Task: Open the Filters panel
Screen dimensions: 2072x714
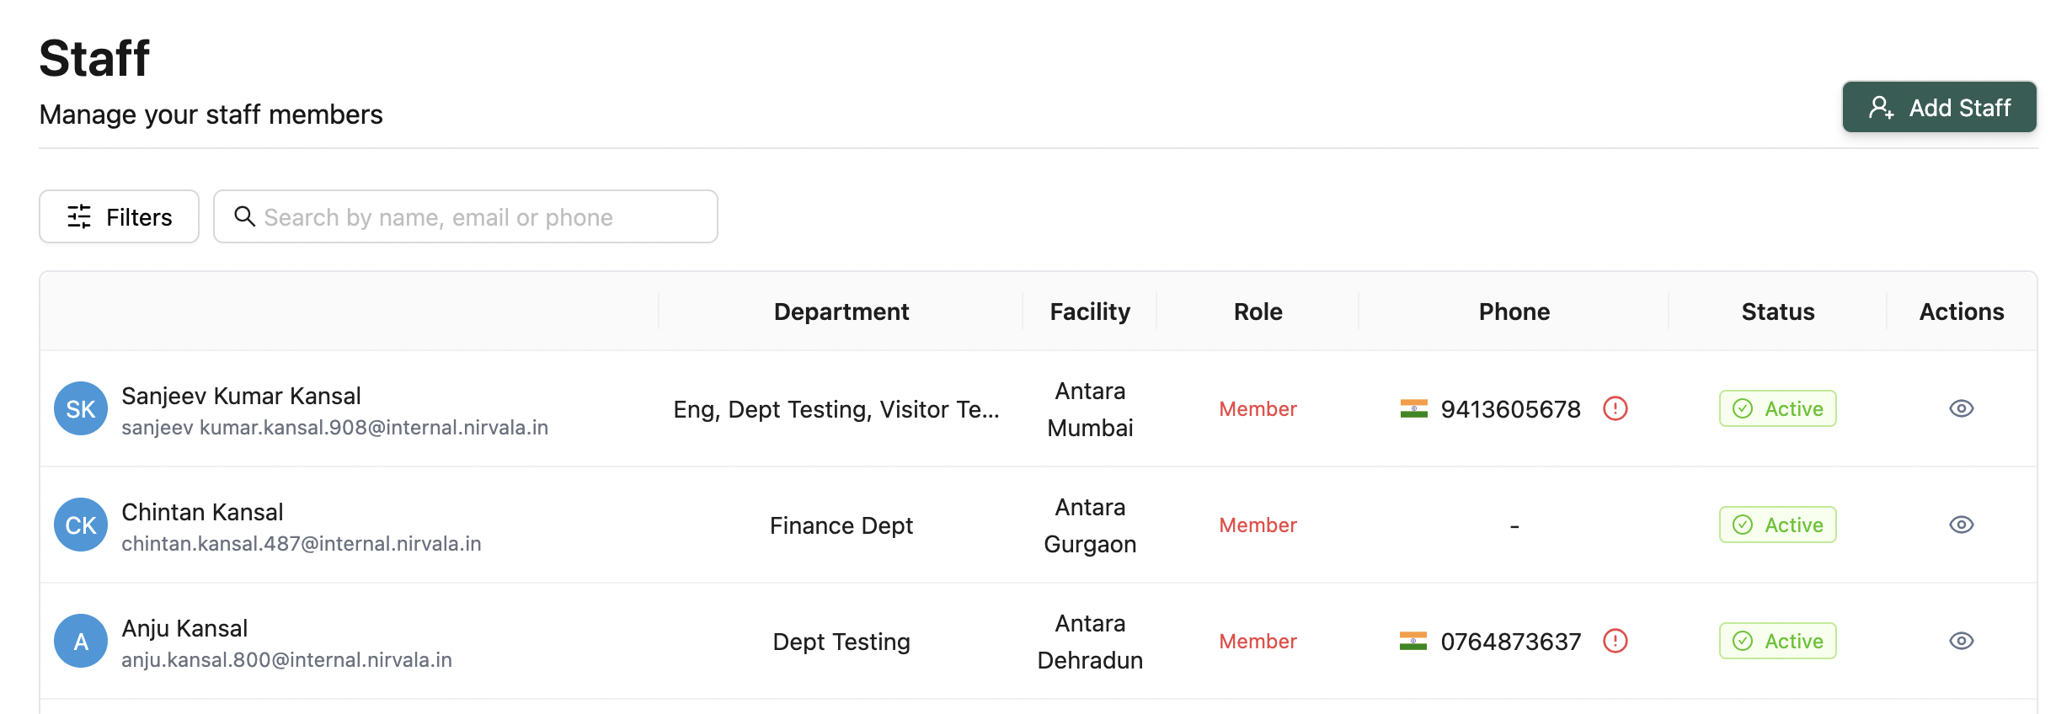Action: click(x=118, y=216)
